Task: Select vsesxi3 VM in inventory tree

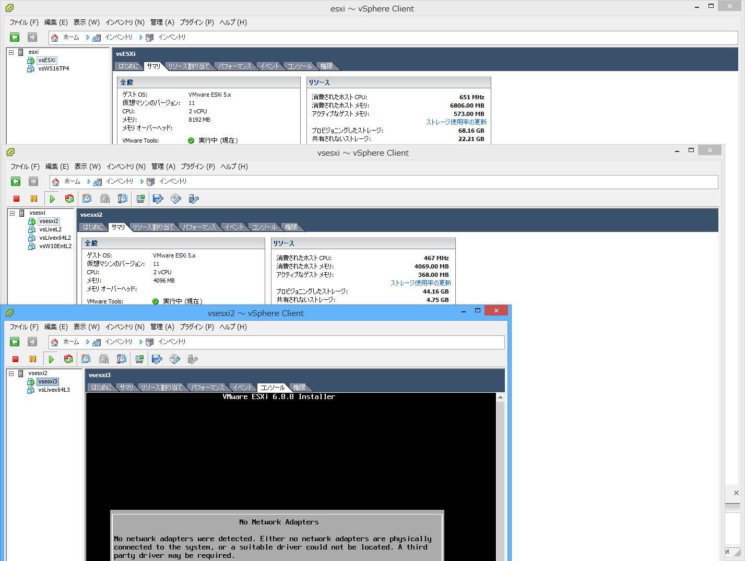Action: pos(48,382)
